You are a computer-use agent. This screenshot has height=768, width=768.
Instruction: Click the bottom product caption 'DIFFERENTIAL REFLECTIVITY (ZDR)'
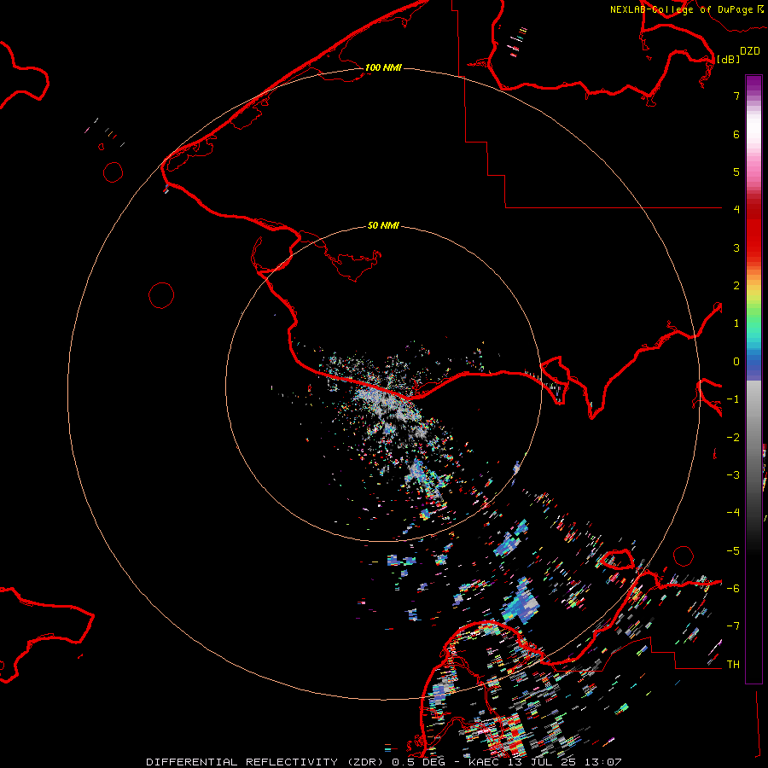pyautogui.click(x=265, y=762)
